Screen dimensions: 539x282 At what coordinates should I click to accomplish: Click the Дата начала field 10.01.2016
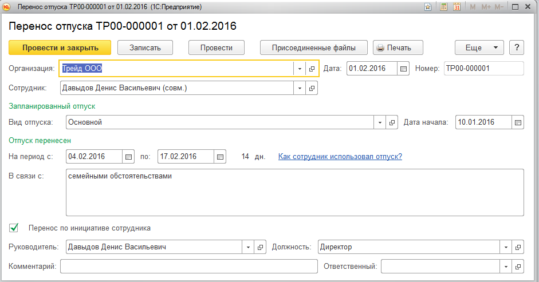coord(483,122)
